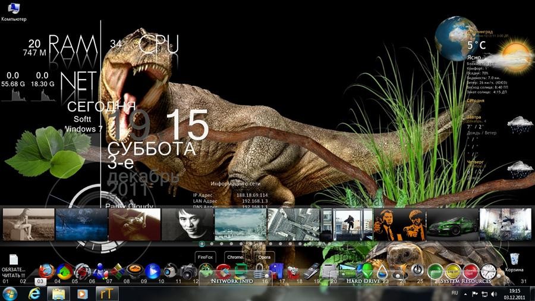Select the Chrome tab label

235,258
